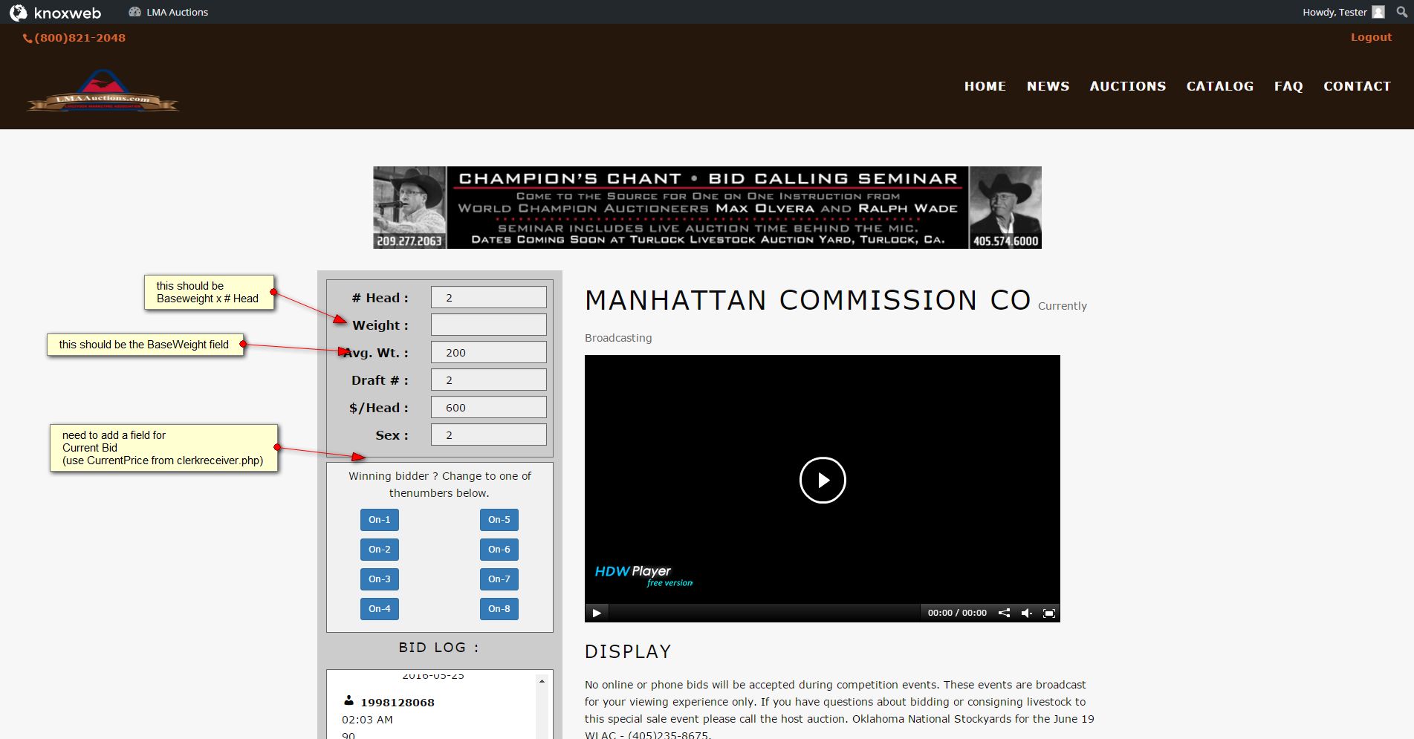The height and width of the screenshot is (739, 1414).
Task: Open the CATALOG menu item
Action: tap(1220, 86)
